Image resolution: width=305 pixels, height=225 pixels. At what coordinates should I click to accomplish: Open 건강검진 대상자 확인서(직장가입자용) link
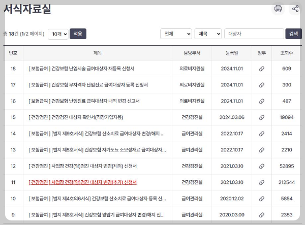coord(76,117)
